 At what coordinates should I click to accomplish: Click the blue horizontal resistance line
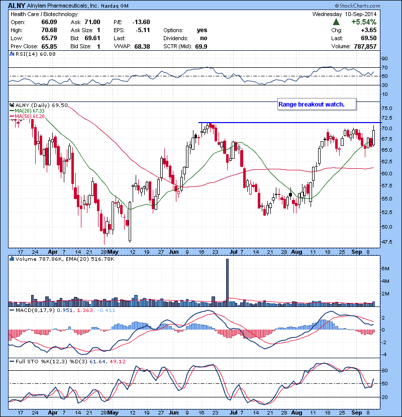point(290,123)
